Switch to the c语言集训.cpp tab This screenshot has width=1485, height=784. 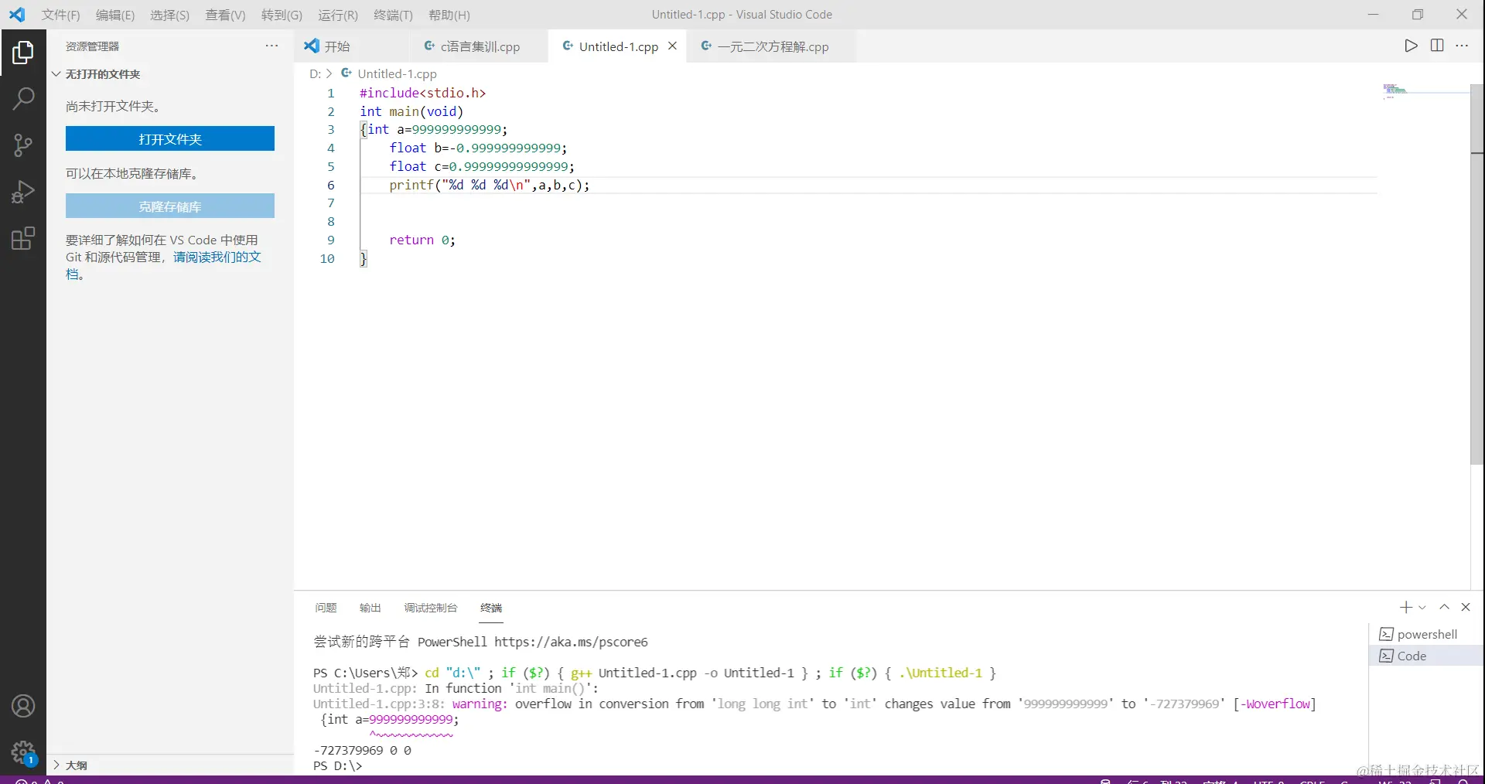click(478, 46)
